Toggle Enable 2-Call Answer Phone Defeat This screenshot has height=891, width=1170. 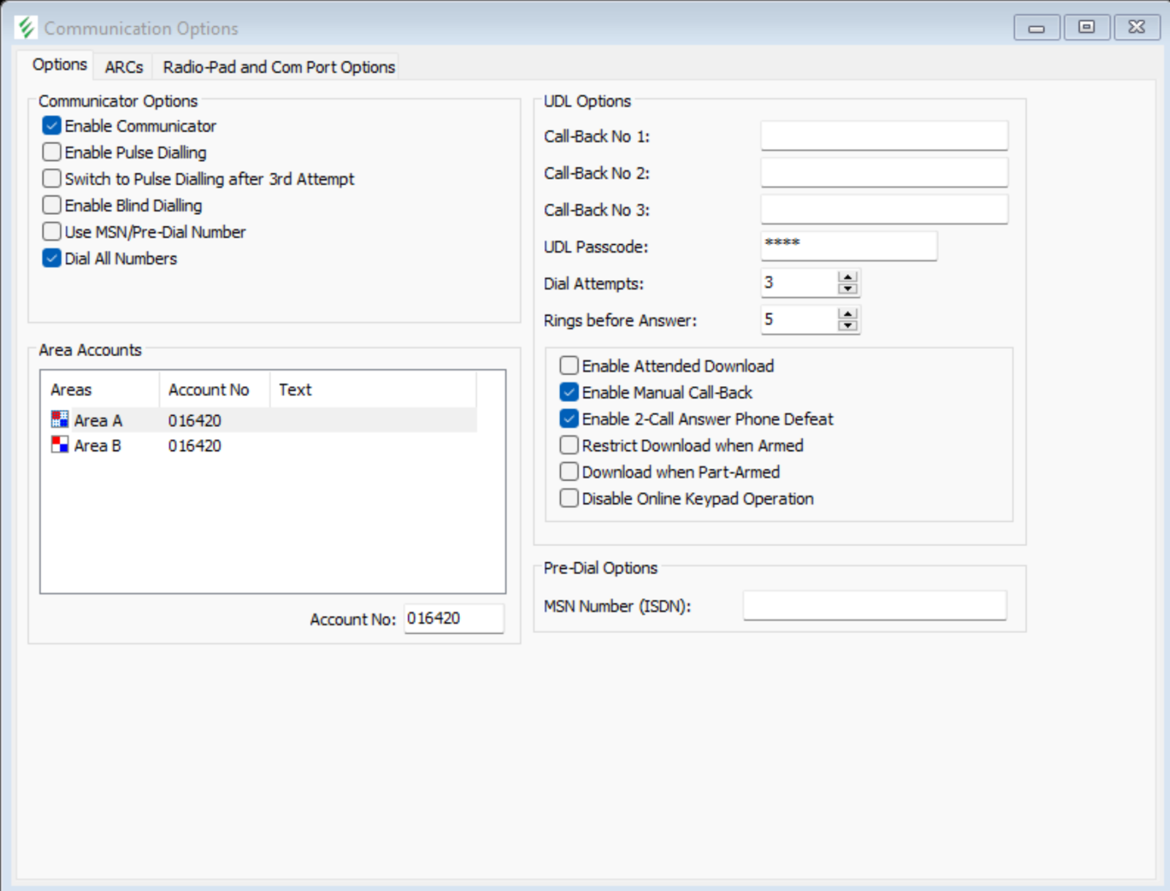click(x=569, y=419)
